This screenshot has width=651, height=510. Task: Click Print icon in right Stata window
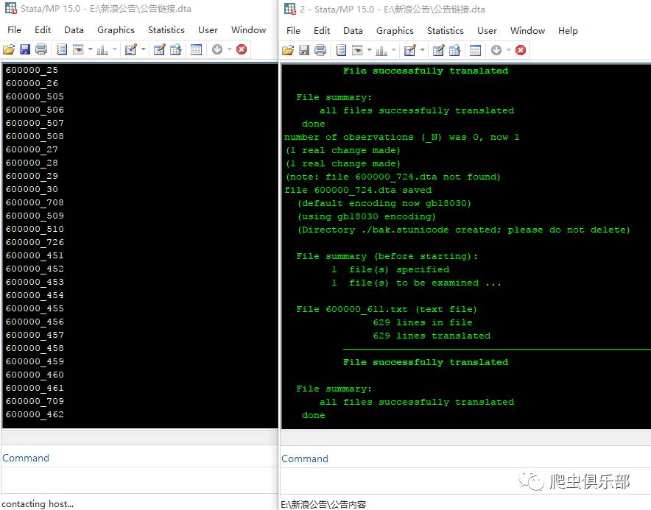point(320,51)
